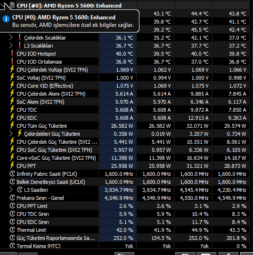Image resolution: width=253 pixels, height=255 pixels.
Task: Click the lightning icon beside SoC Akımı
Action: [x=12, y=101]
